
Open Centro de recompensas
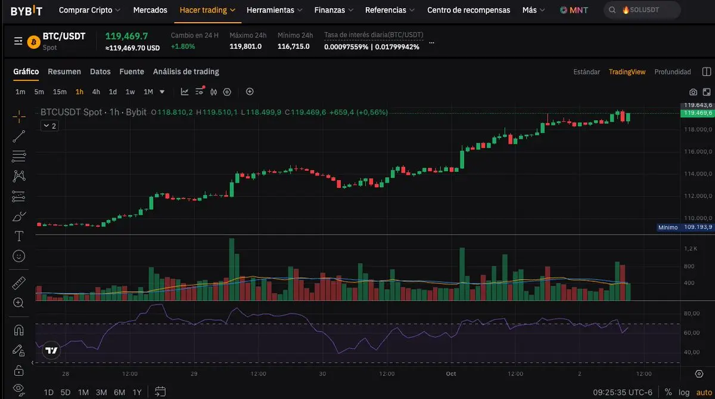coord(469,10)
